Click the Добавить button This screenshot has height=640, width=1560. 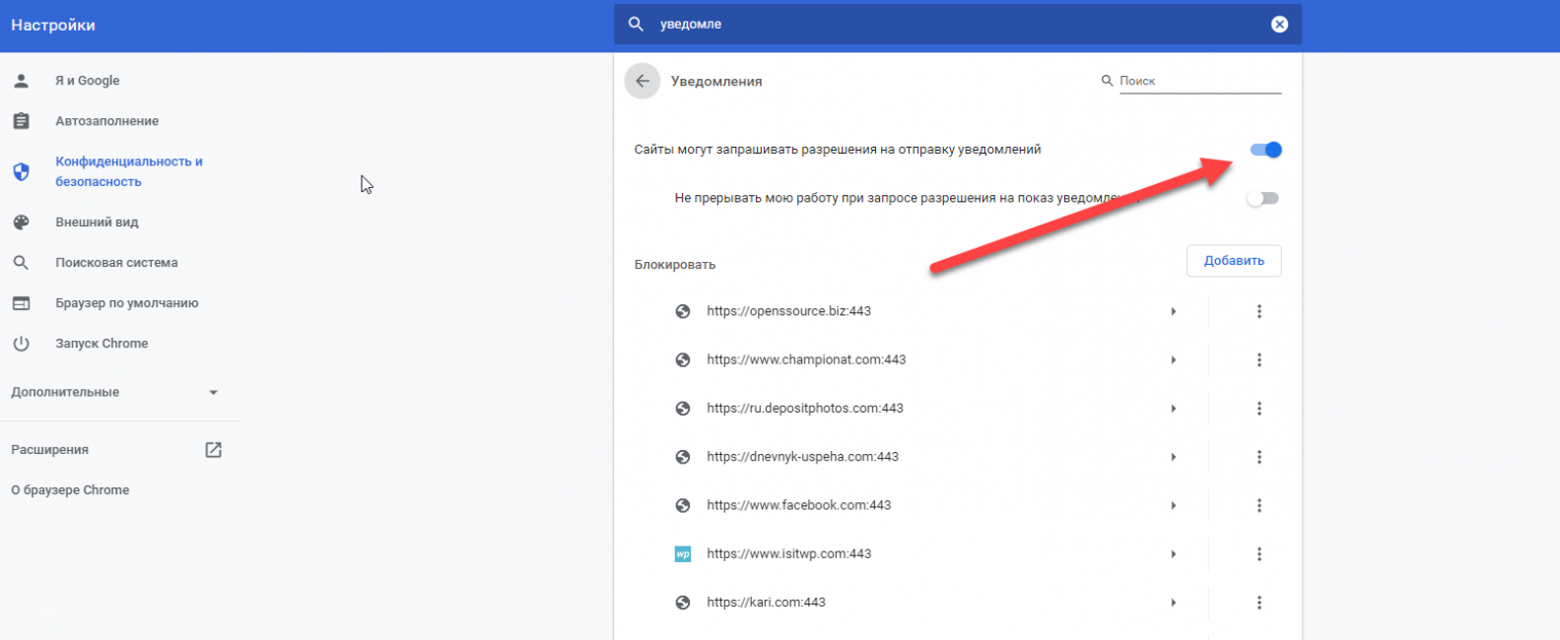click(1233, 261)
